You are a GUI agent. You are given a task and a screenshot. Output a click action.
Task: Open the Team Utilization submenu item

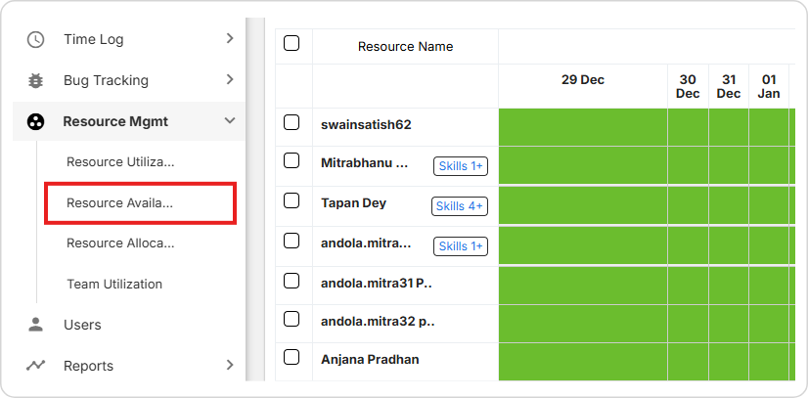coord(114,285)
